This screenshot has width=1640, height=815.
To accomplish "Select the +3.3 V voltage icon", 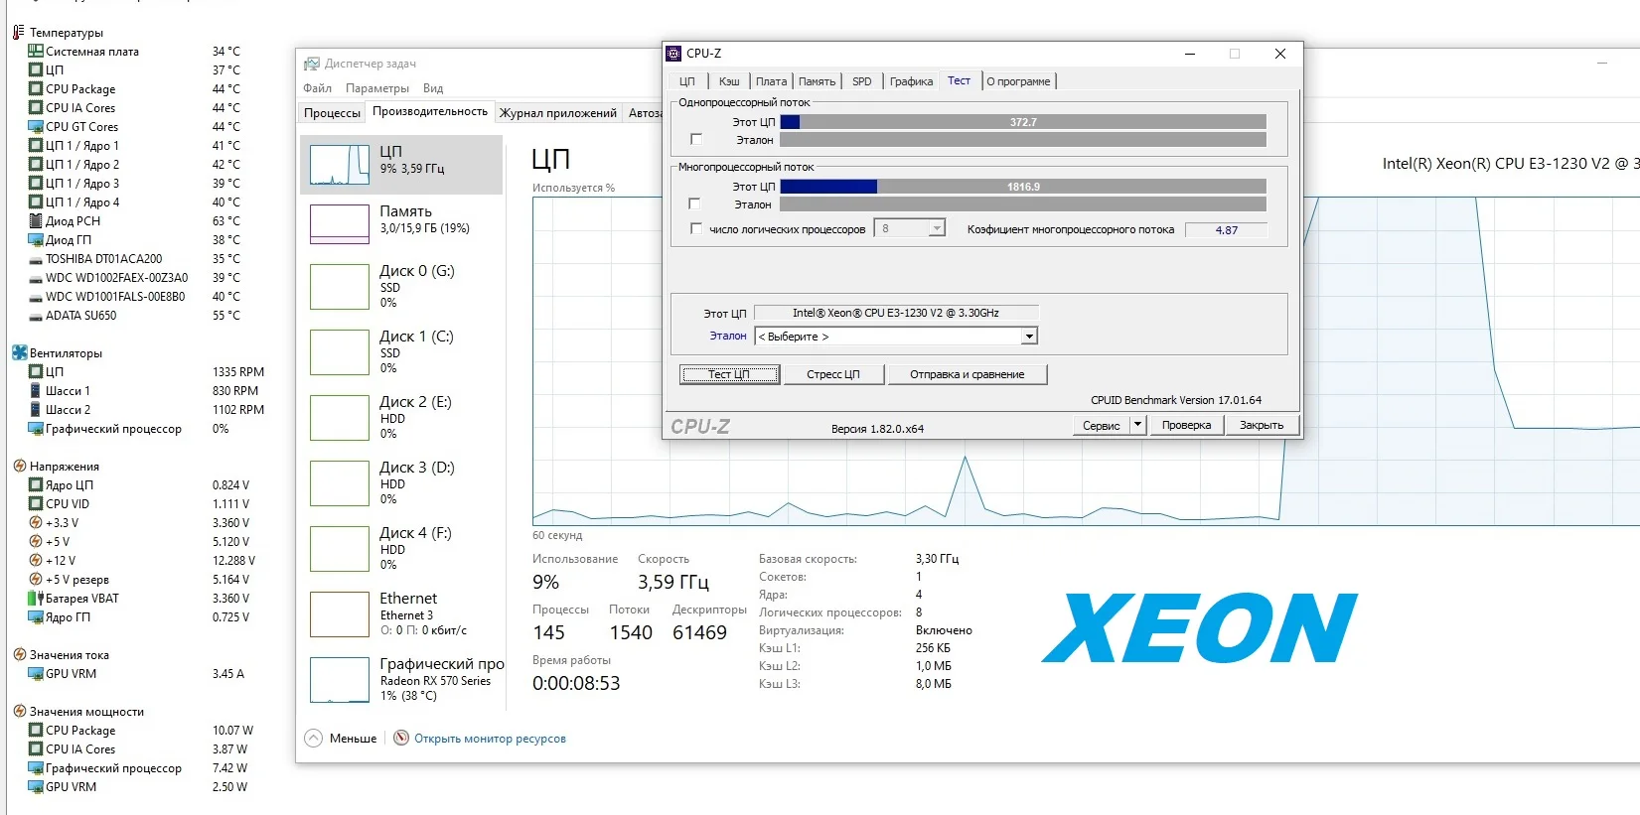I will pos(36,522).
